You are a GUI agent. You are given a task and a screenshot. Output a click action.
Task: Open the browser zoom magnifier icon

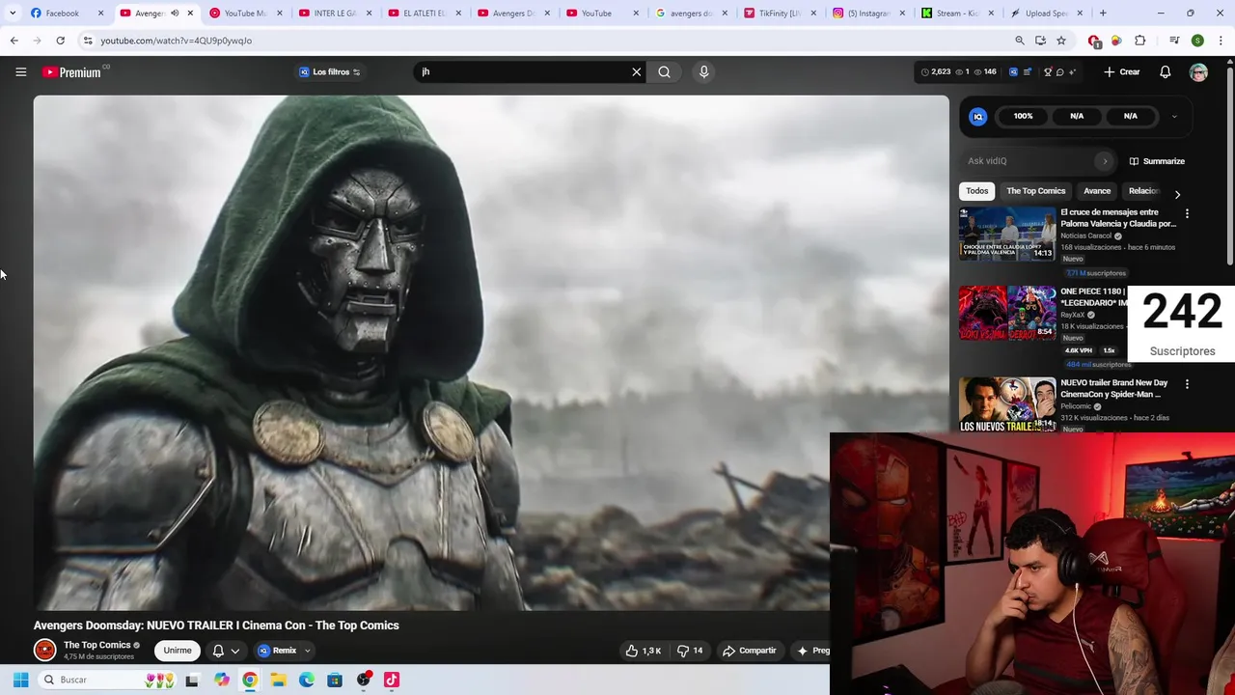tap(1020, 41)
